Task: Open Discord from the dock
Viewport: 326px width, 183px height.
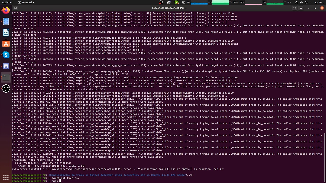Action: click(x=6, y=66)
